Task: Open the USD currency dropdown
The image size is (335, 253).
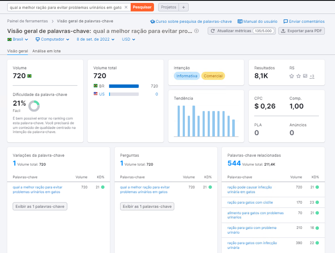Action: tap(128, 39)
